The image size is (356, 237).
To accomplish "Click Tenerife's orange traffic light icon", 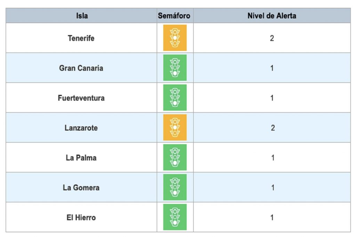I will click(x=175, y=38).
